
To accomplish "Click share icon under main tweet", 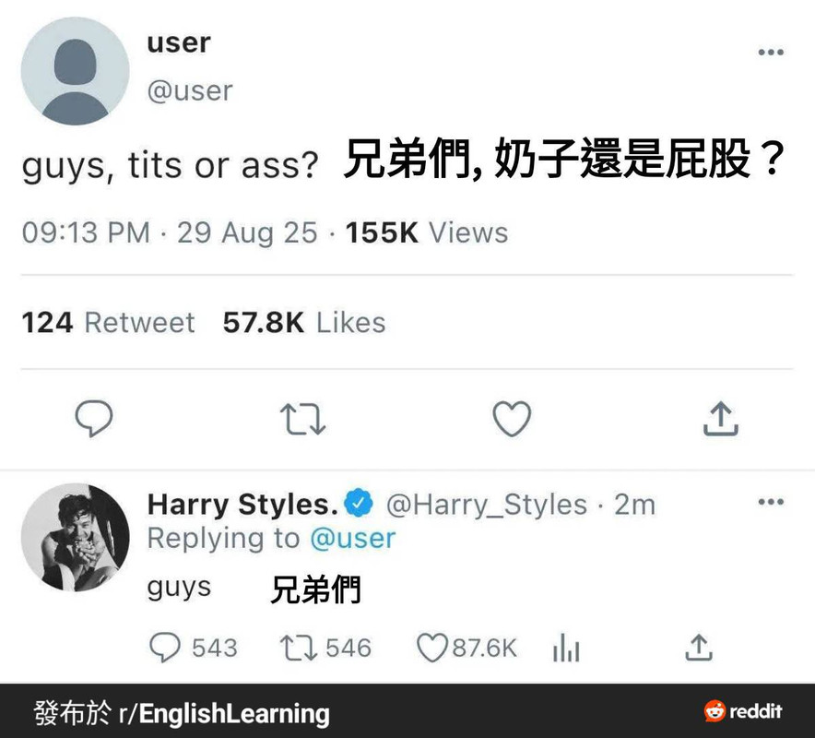I will point(721,418).
